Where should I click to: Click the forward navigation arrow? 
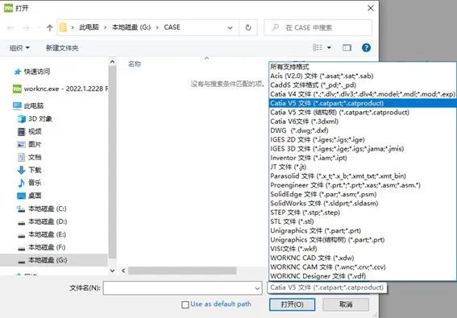(27, 28)
